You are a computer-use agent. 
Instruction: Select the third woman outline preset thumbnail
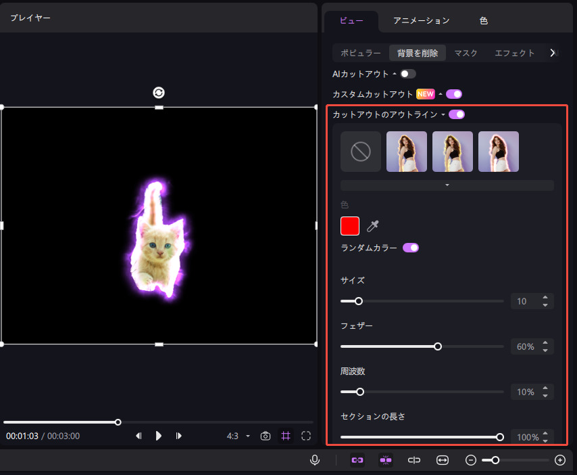(499, 152)
